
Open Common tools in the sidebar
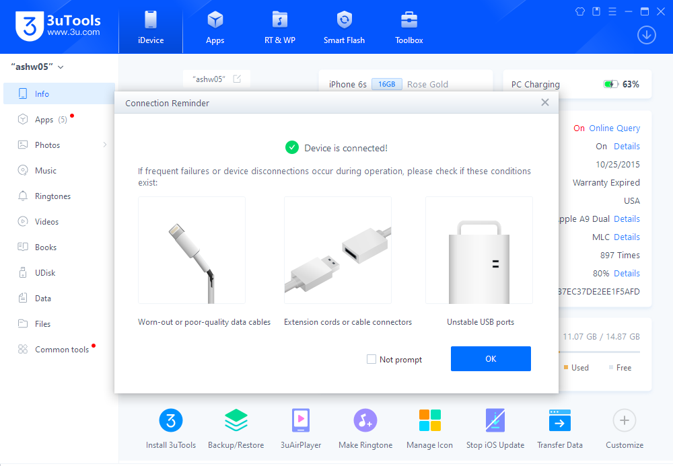click(59, 350)
